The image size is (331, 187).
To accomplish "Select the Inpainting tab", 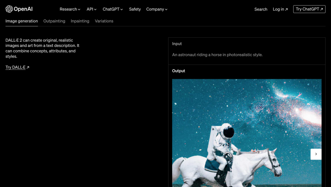I will tap(80, 21).
